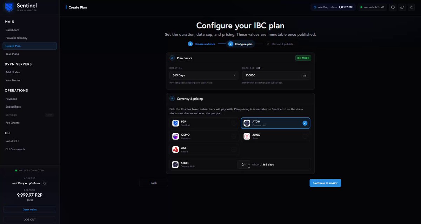The image size is (421, 224).
Task: Click the Currency & pricing heading
Action: pos(190,99)
